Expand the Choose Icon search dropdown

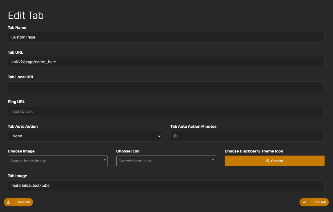click(x=166, y=161)
